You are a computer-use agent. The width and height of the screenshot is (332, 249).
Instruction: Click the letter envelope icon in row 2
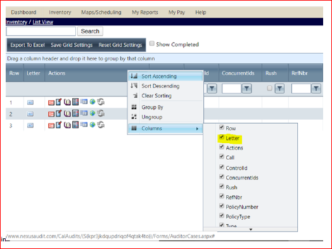pyautogui.click(x=30, y=114)
